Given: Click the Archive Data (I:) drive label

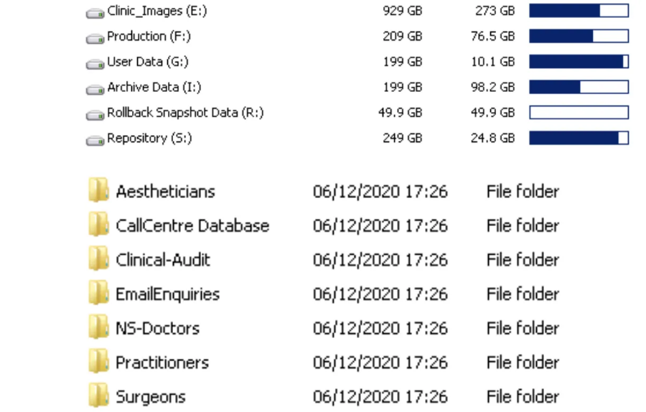Looking at the screenshot, I should click(x=154, y=88).
